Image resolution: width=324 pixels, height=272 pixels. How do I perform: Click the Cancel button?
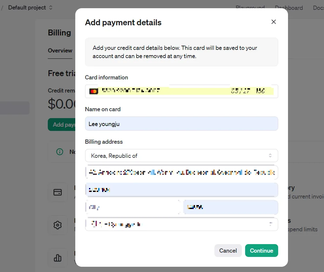point(228,251)
